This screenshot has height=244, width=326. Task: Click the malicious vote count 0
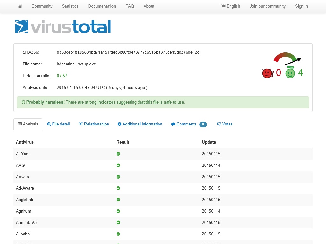click(x=279, y=73)
